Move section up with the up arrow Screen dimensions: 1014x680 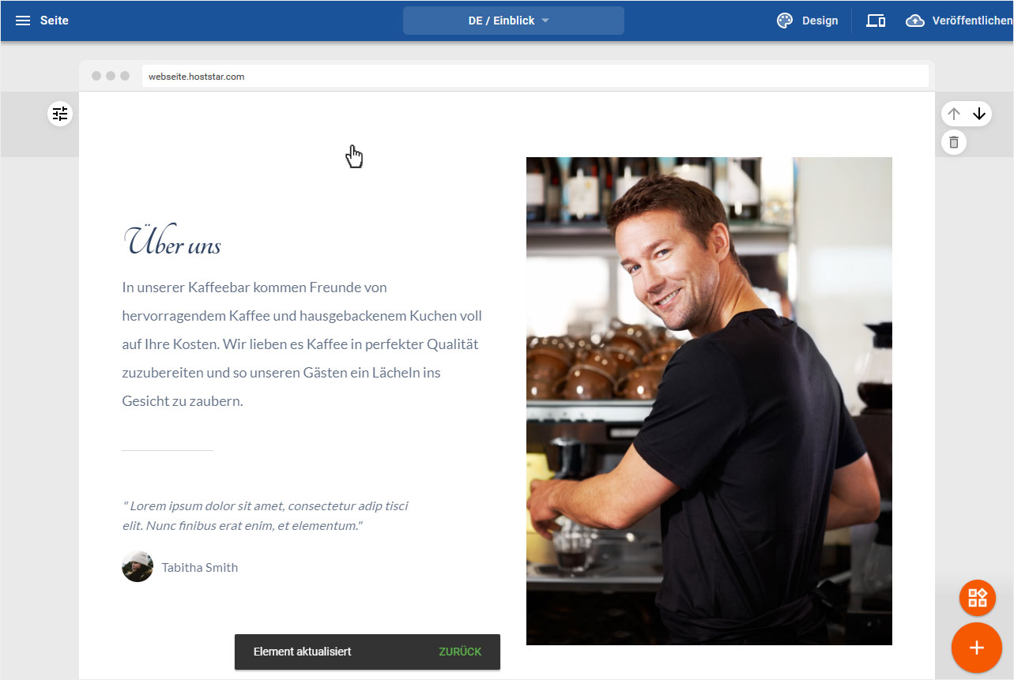coord(954,114)
